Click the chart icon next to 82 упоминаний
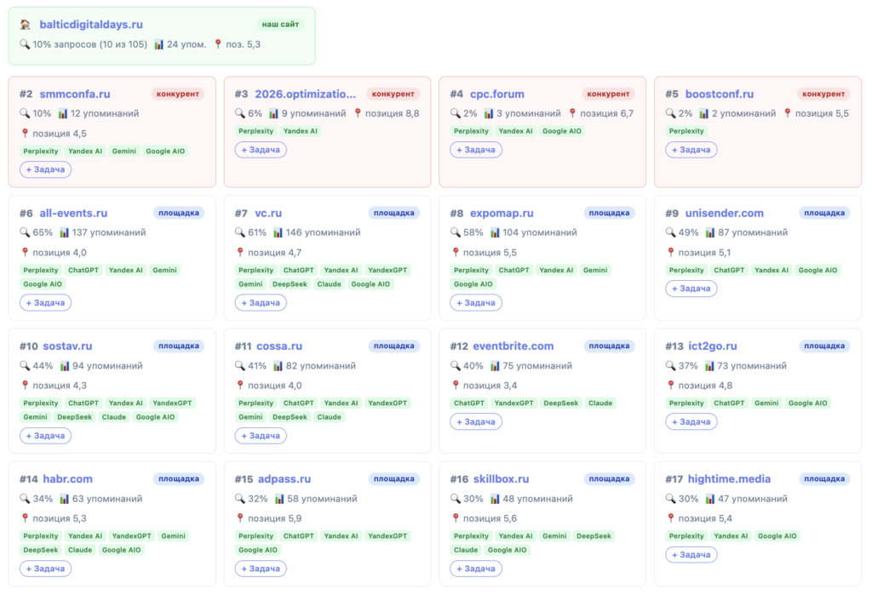This screenshot has width=872, height=595. click(278, 366)
